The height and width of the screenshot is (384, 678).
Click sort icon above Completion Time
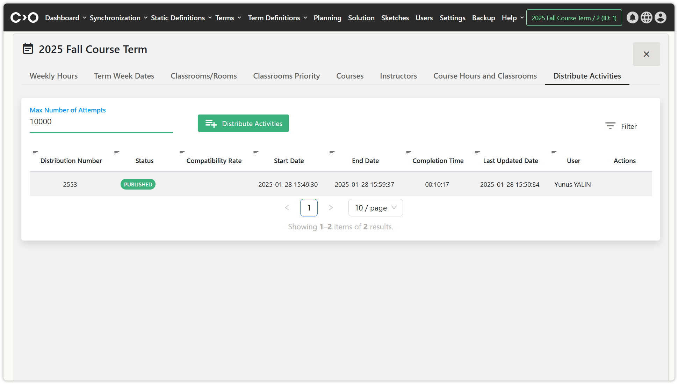coord(409,153)
